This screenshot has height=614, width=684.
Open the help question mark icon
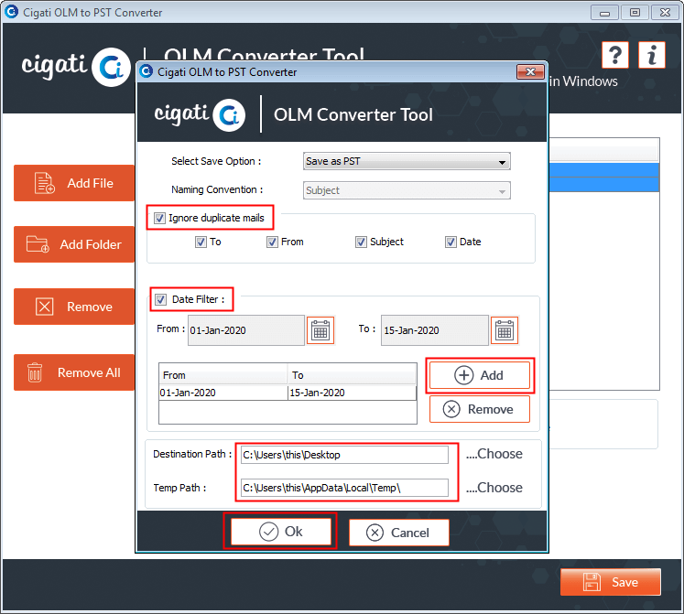[614, 55]
